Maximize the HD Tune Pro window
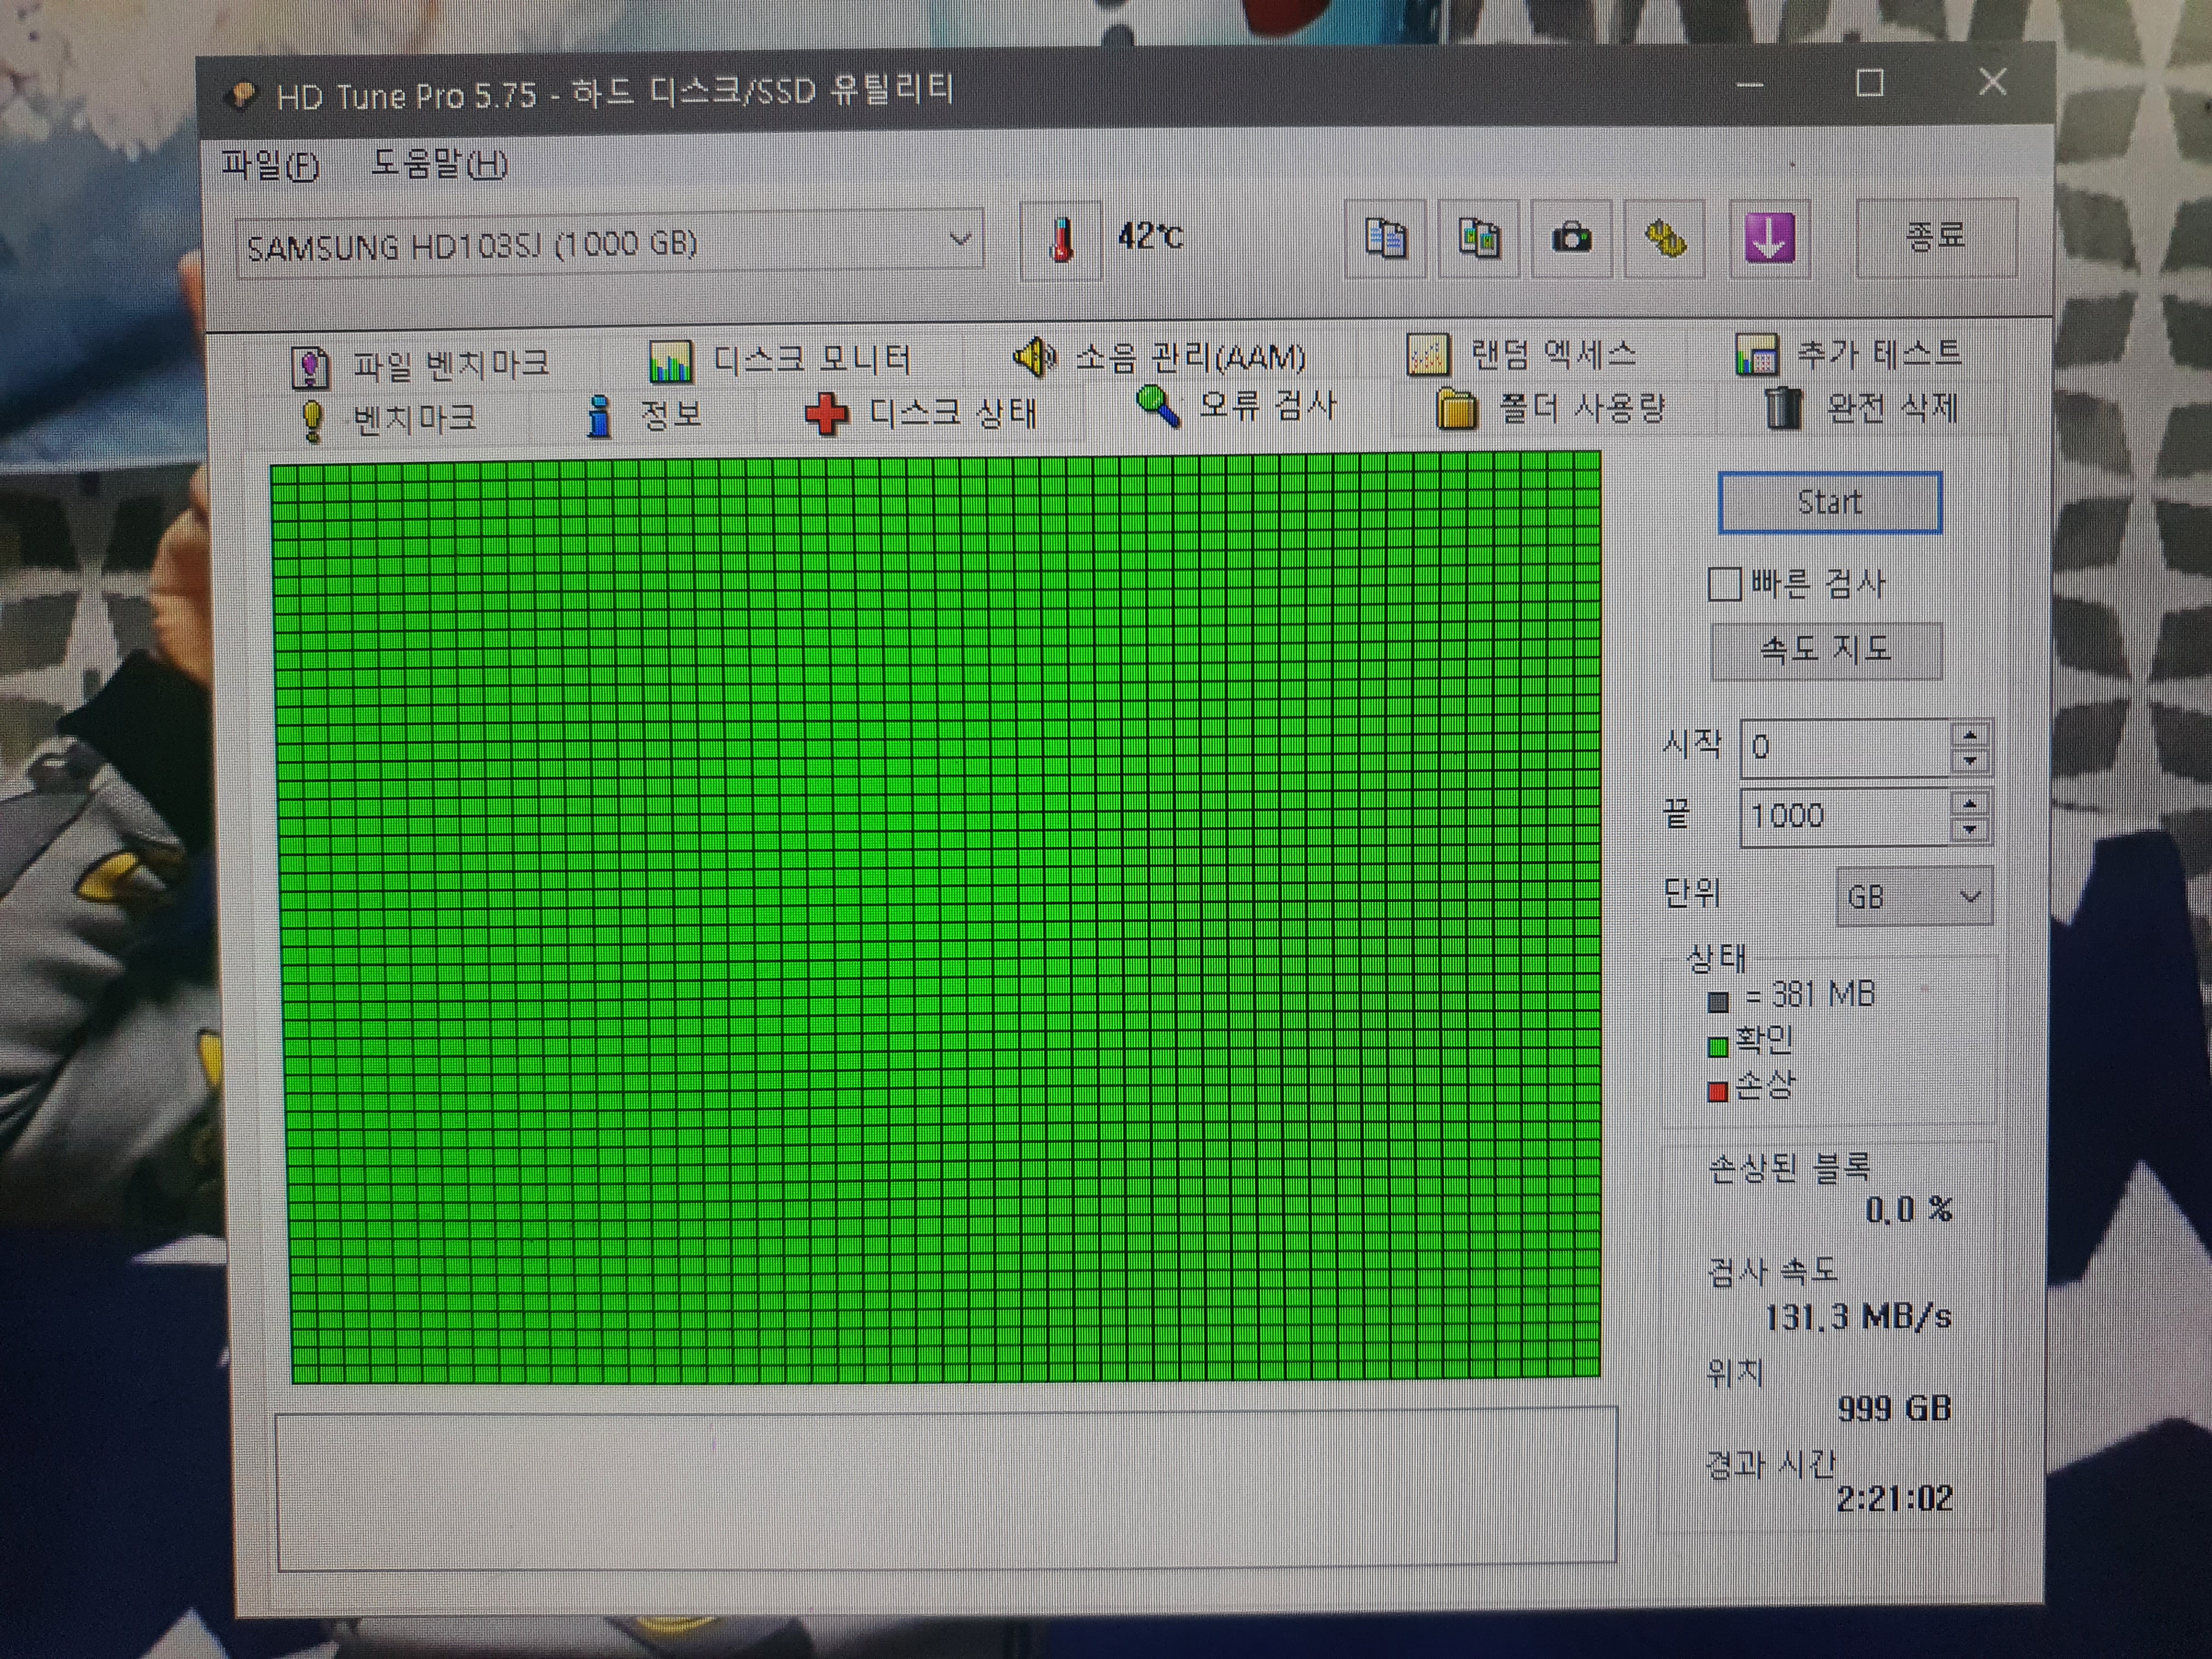 [1870, 83]
